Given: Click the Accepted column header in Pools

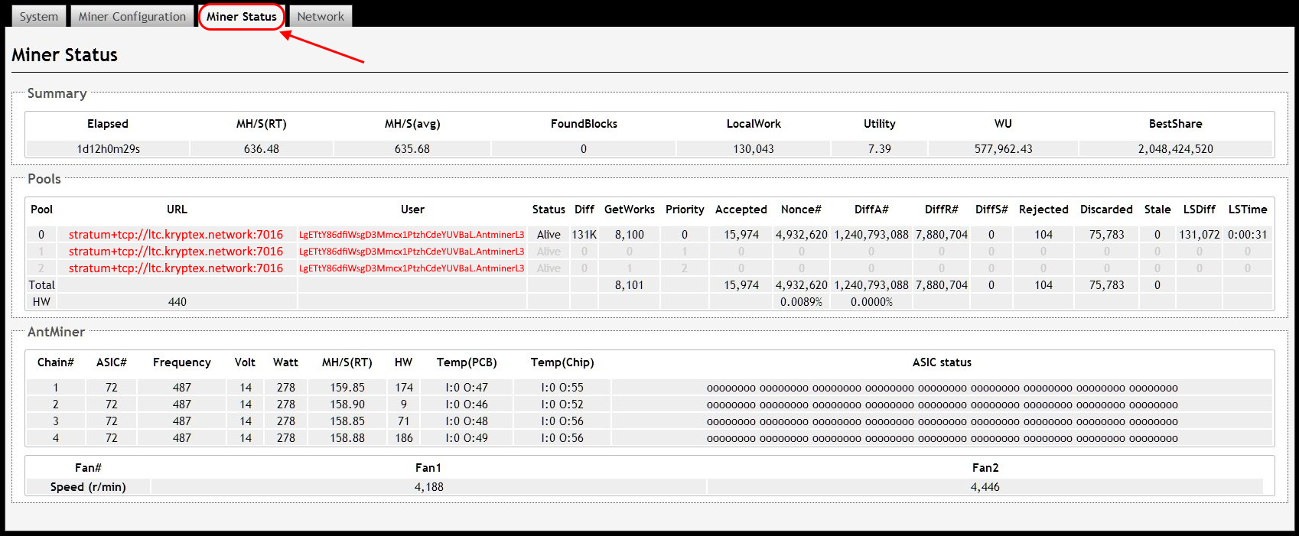Looking at the screenshot, I should pyautogui.click(x=741, y=210).
